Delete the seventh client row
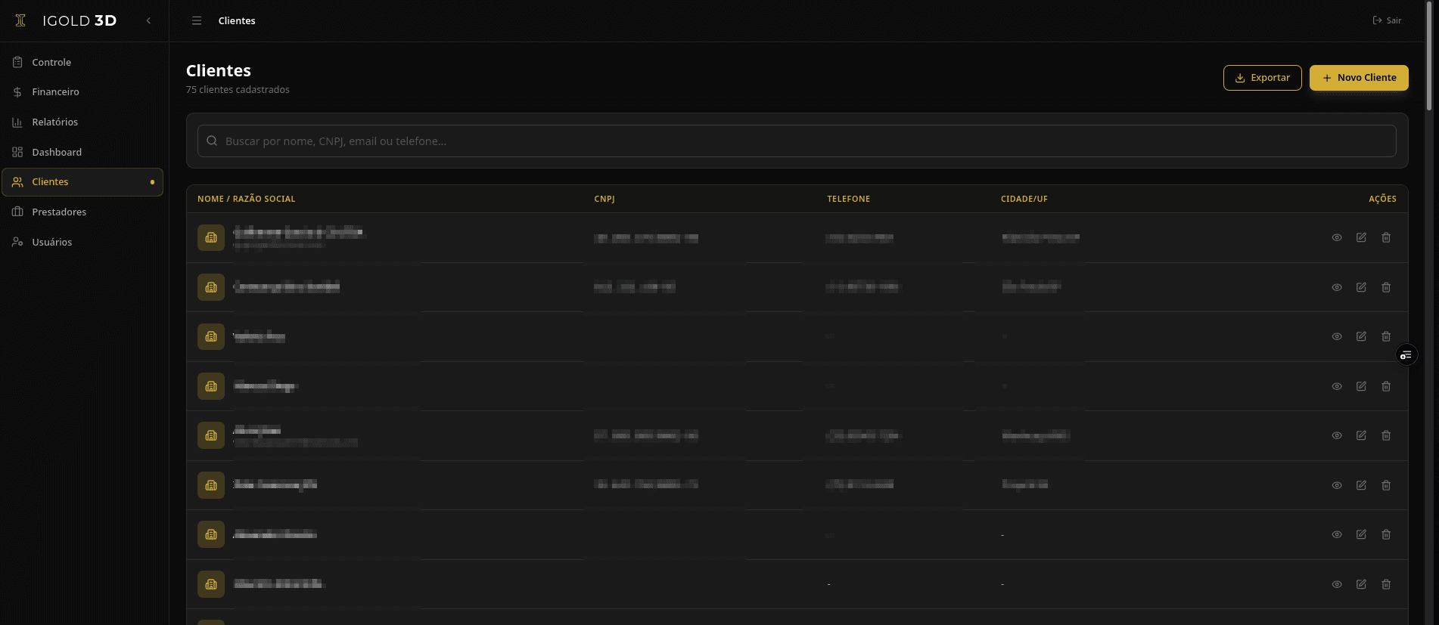This screenshot has width=1439, height=625. pos(1386,534)
